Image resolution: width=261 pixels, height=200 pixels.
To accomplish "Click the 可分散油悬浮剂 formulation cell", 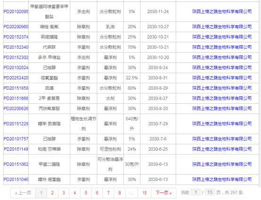I will pos(110,164).
